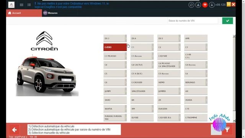The height and width of the screenshot is (138, 245).
Task: Select the C3-XR C3 L vehicle
Action: (x=196, y=56)
